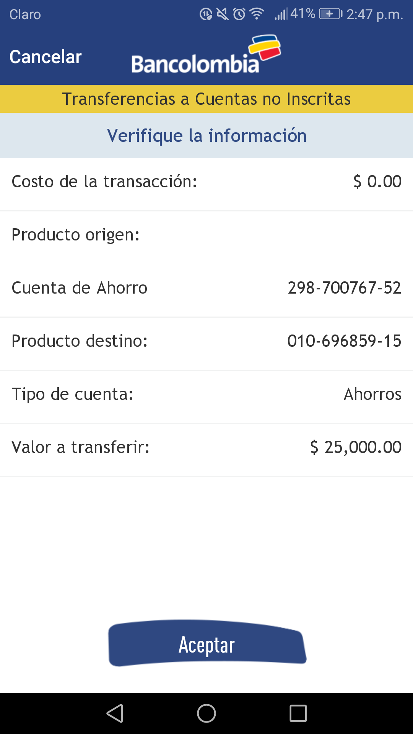
Task: Tap the mobile signal strength icon
Action: point(281,15)
